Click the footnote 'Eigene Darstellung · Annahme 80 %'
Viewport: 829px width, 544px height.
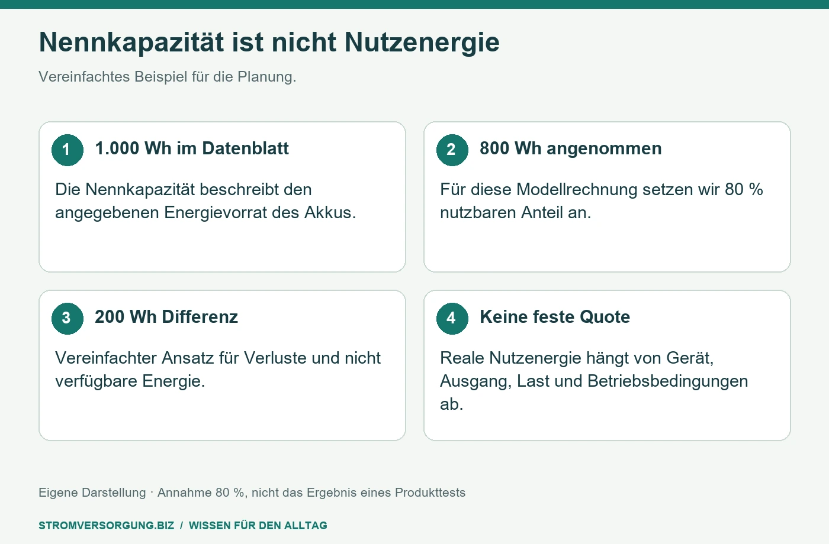pyautogui.click(x=142, y=493)
